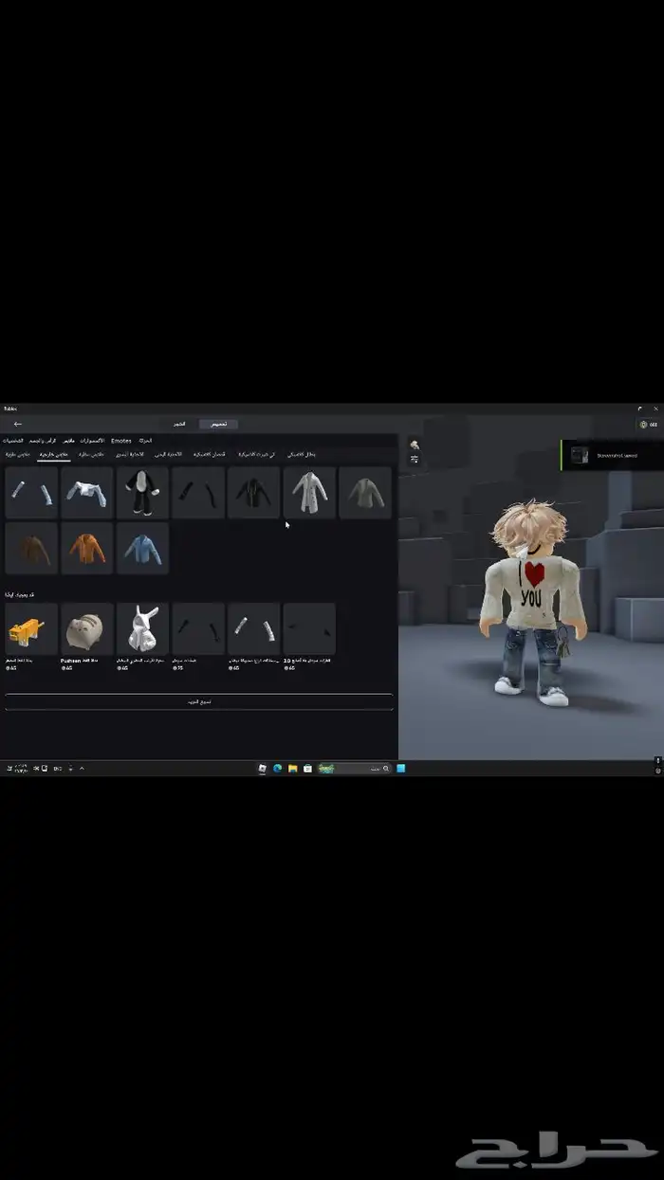
Task: Select the orange jacket item
Action: 87,548
